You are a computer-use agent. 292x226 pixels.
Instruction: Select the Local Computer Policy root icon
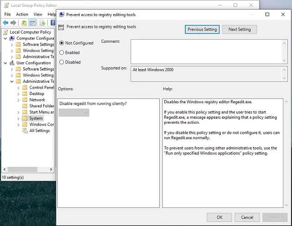(5, 32)
